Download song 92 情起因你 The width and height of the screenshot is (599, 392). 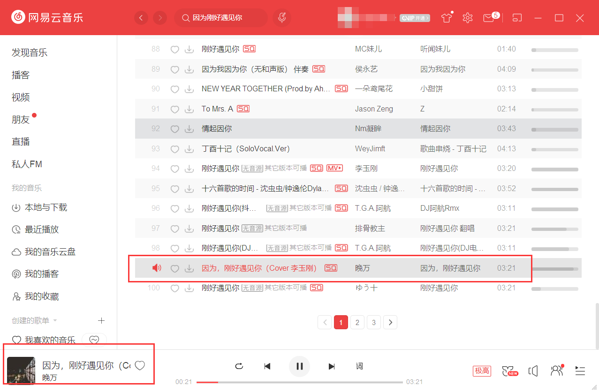(189, 129)
